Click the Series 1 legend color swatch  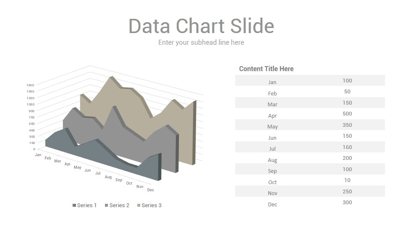point(74,205)
